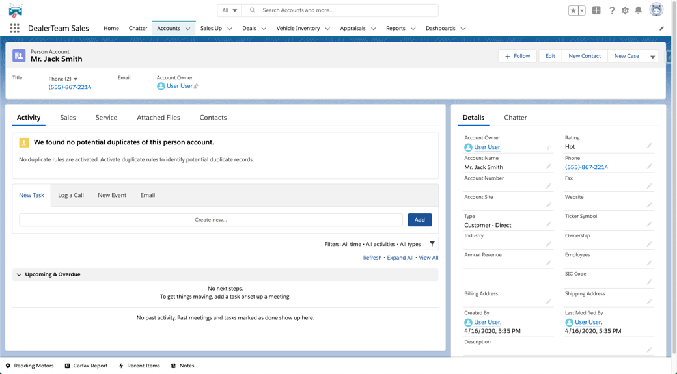The height and width of the screenshot is (374, 677).
Task: Open the favorites list dropdown arrow
Action: point(582,10)
